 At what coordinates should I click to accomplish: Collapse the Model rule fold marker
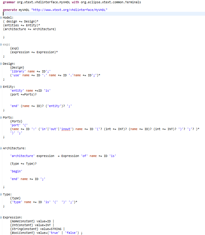point(1,18)
